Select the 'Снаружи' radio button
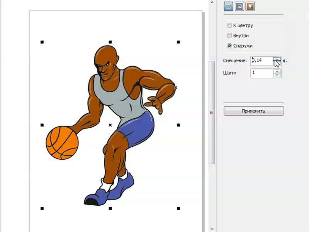309x232 pixels. coord(229,46)
